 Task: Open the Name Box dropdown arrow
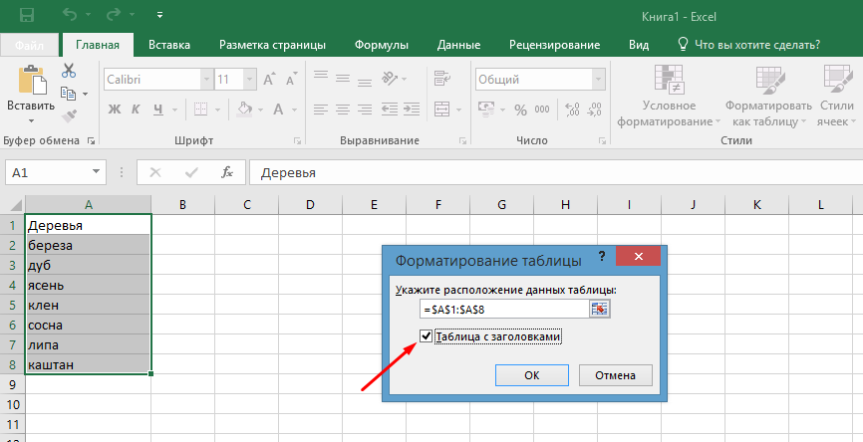96,172
